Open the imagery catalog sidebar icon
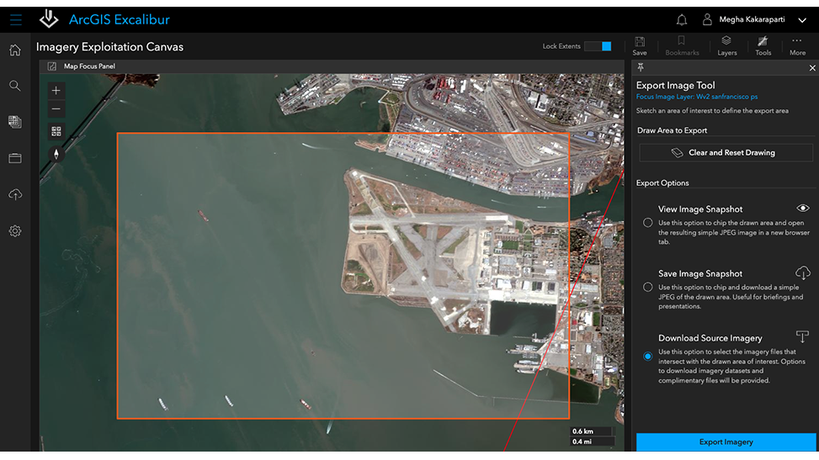This screenshot has width=819, height=460. [x=15, y=122]
